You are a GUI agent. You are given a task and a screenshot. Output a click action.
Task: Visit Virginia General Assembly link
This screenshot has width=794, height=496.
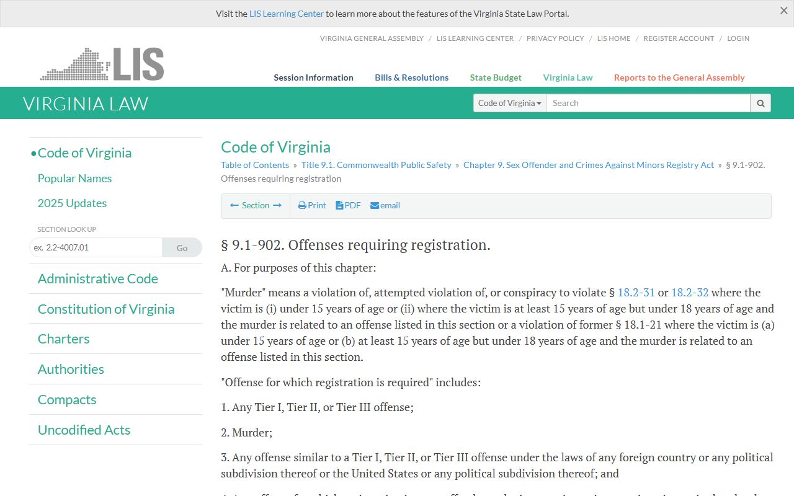(x=372, y=38)
